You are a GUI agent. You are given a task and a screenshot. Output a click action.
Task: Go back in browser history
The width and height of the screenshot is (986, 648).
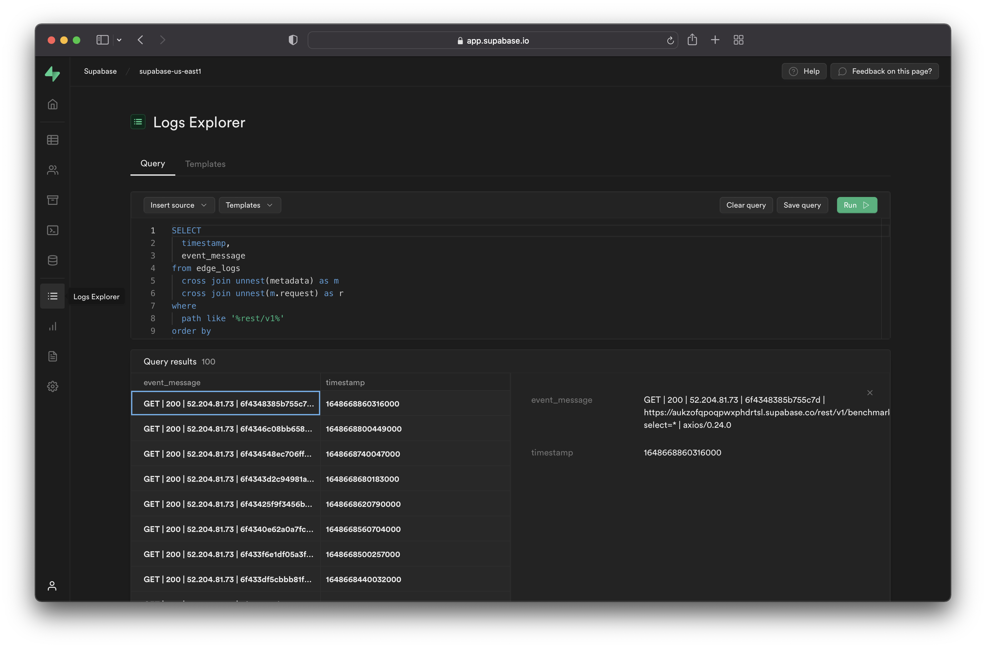click(x=140, y=40)
